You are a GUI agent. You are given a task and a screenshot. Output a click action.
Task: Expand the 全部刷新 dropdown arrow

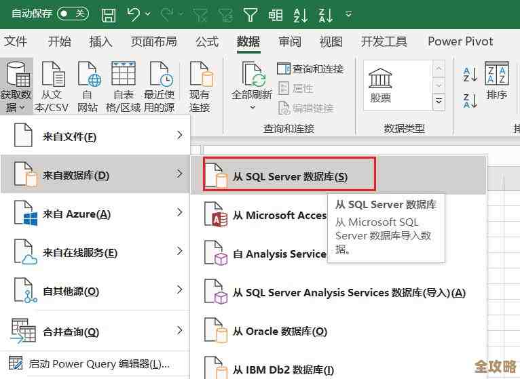coord(253,107)
